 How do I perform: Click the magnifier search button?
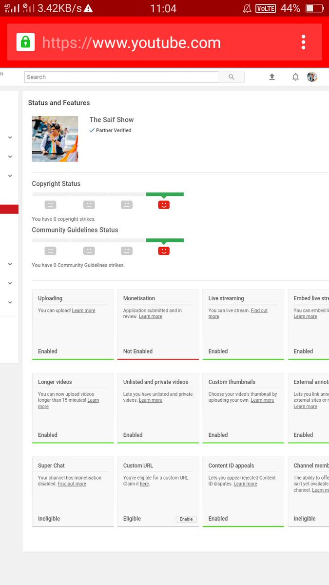(x=232, y=77)
